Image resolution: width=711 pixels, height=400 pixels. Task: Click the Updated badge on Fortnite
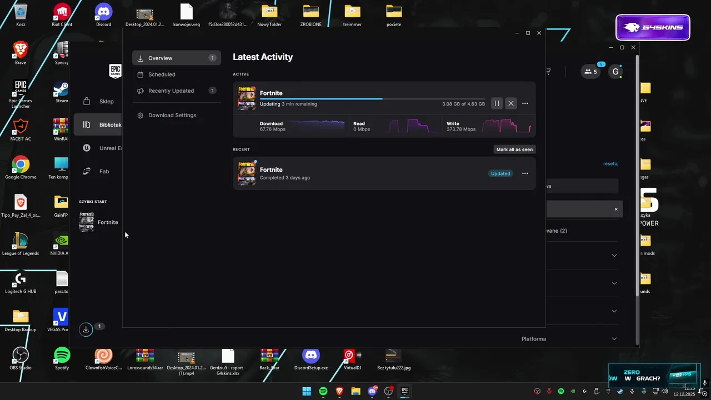click(500, 173)
